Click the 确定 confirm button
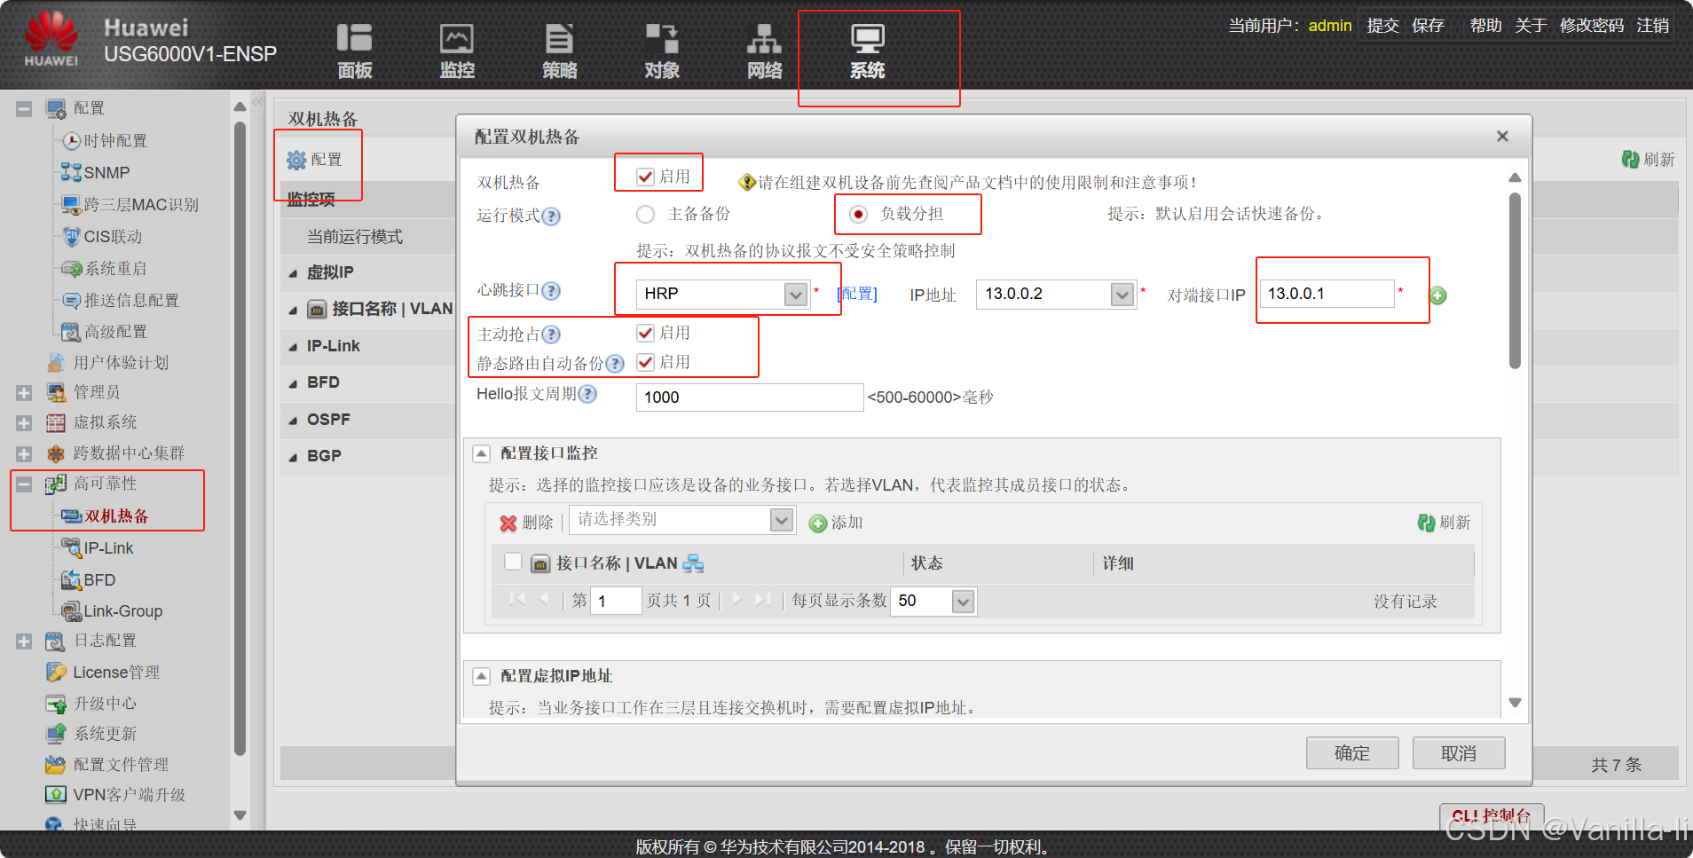 [1352, 753]
